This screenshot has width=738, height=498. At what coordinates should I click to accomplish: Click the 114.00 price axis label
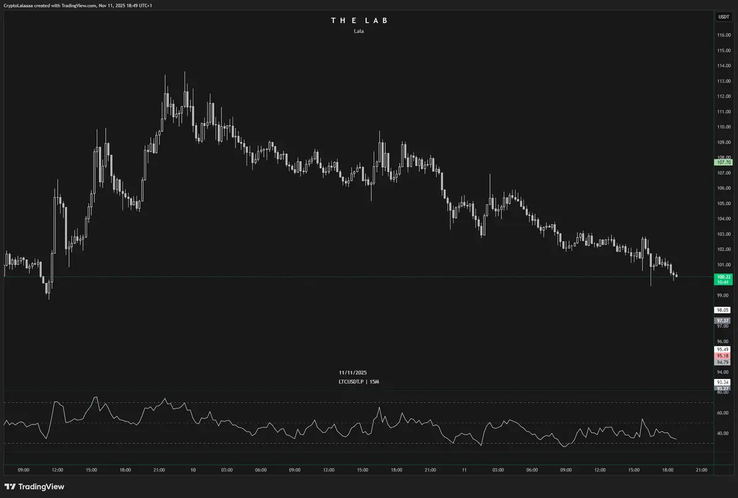[723, 66]
